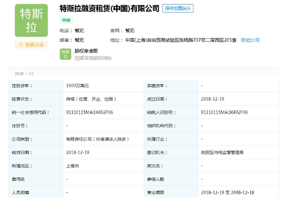This screenshot has height=210, width=287.
Task: Click the 营业期限 label cell
Action: (171, 192)
